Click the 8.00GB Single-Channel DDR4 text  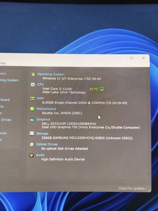85,103
